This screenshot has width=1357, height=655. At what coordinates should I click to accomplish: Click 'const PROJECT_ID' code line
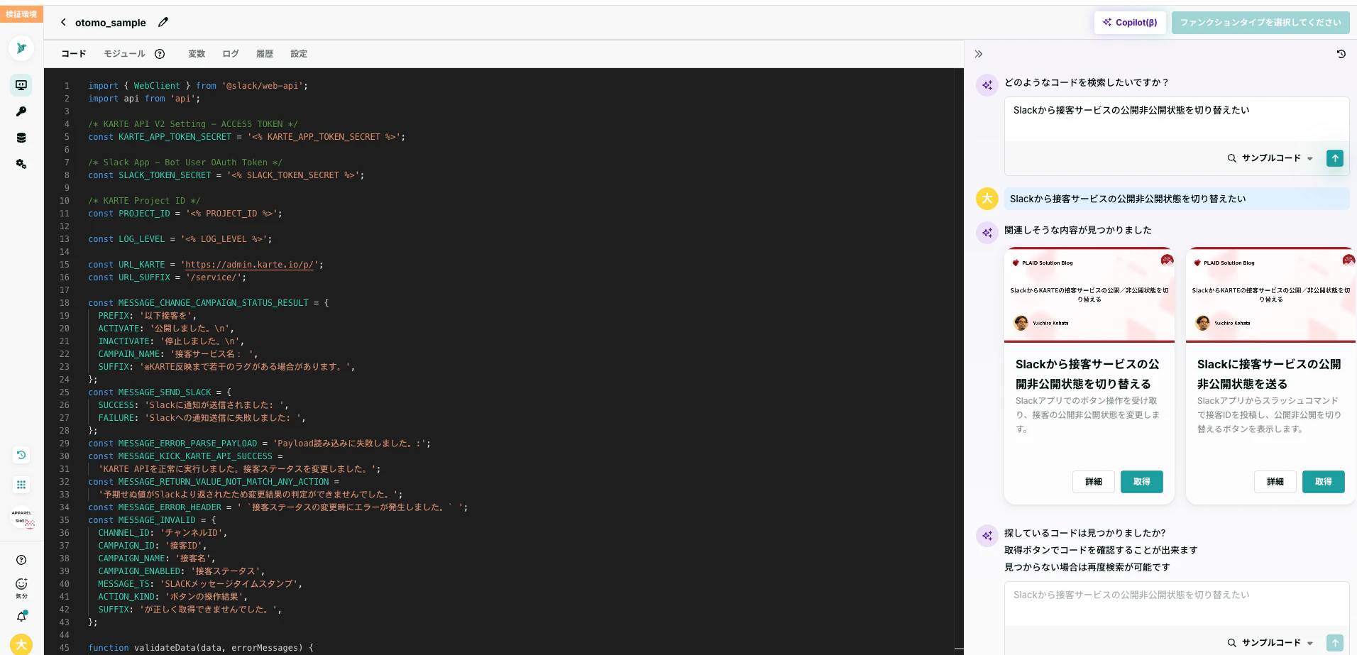[185, 214]
